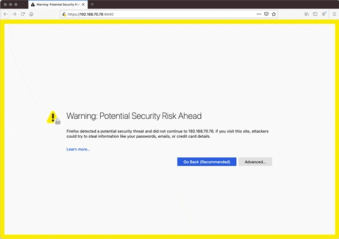
Task: Open a new tab with plus button
Action: (92, 4)
